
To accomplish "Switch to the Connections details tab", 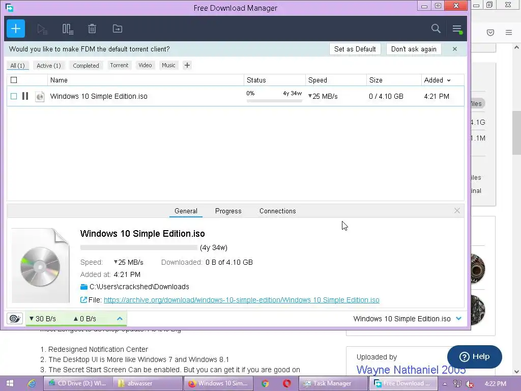I will (x=277, y=211).
